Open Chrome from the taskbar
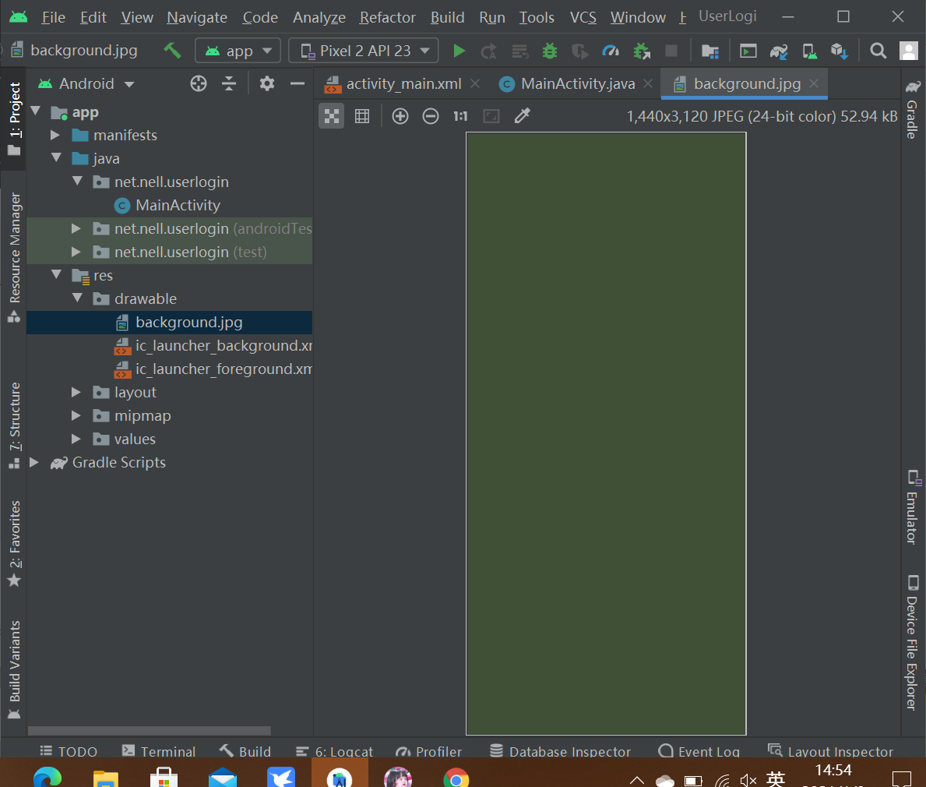 tap(456, 778)
